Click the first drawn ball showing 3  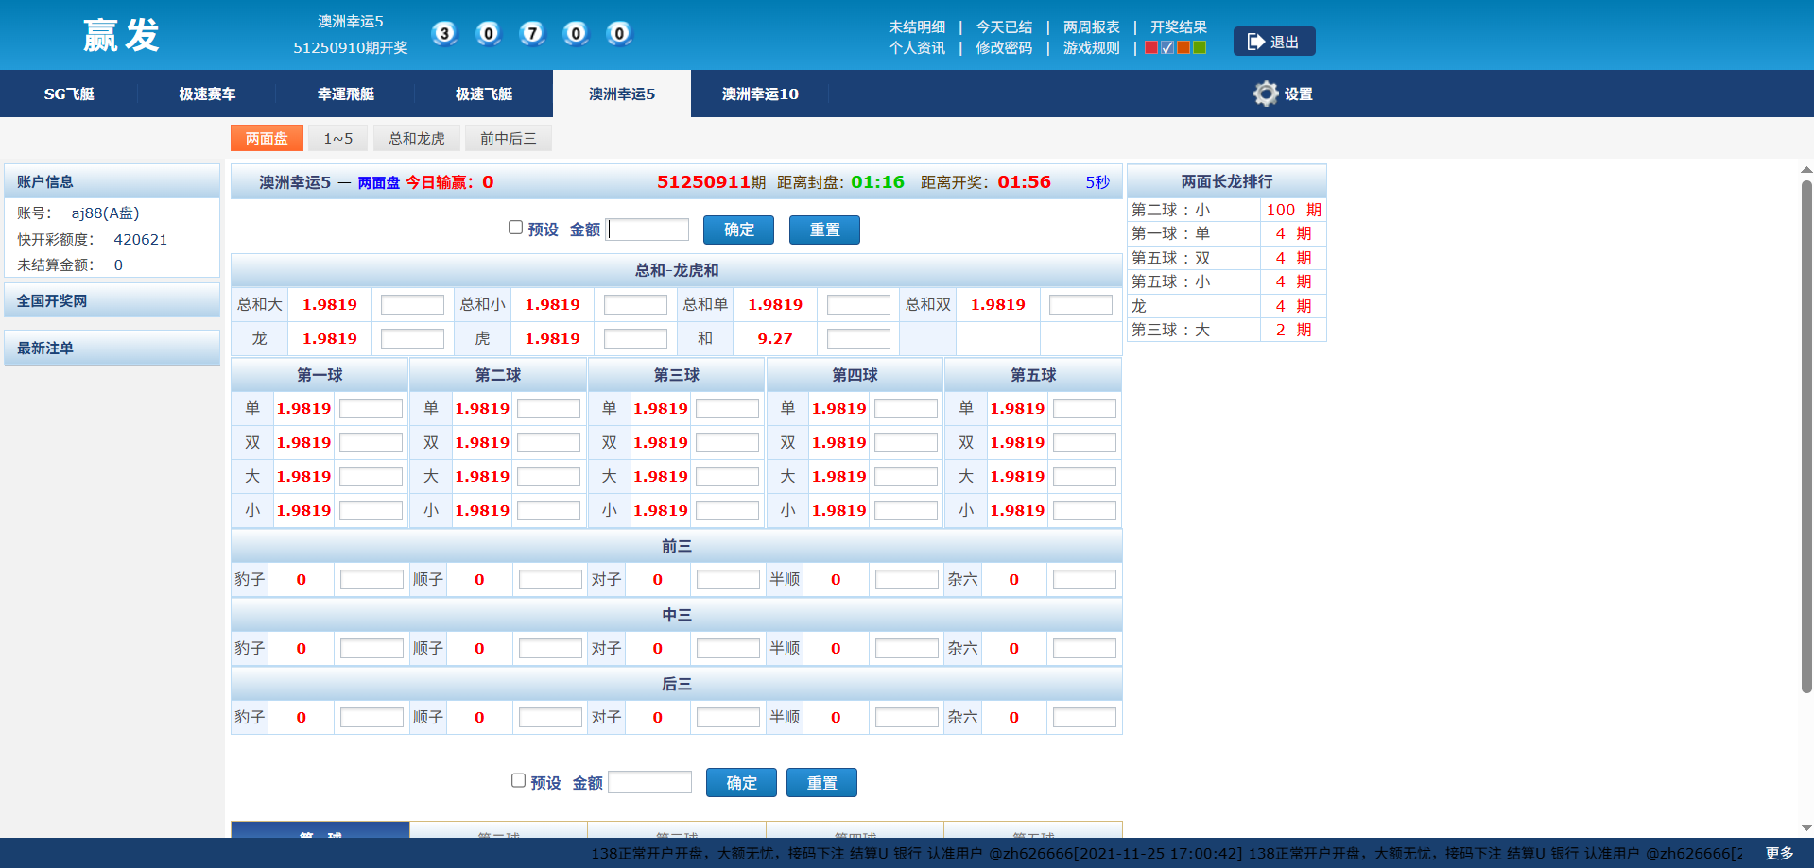click(x=444, y=34)
